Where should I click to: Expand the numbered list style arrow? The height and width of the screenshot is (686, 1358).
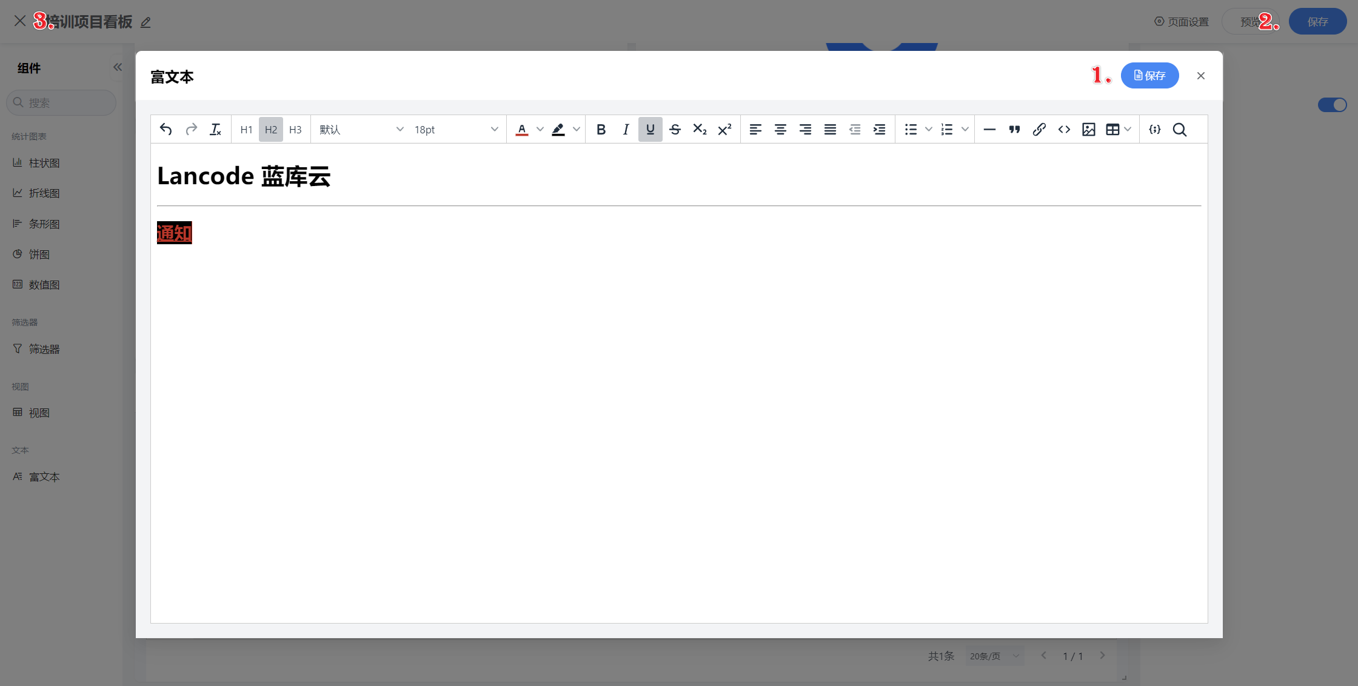click(x=965, y=129)
